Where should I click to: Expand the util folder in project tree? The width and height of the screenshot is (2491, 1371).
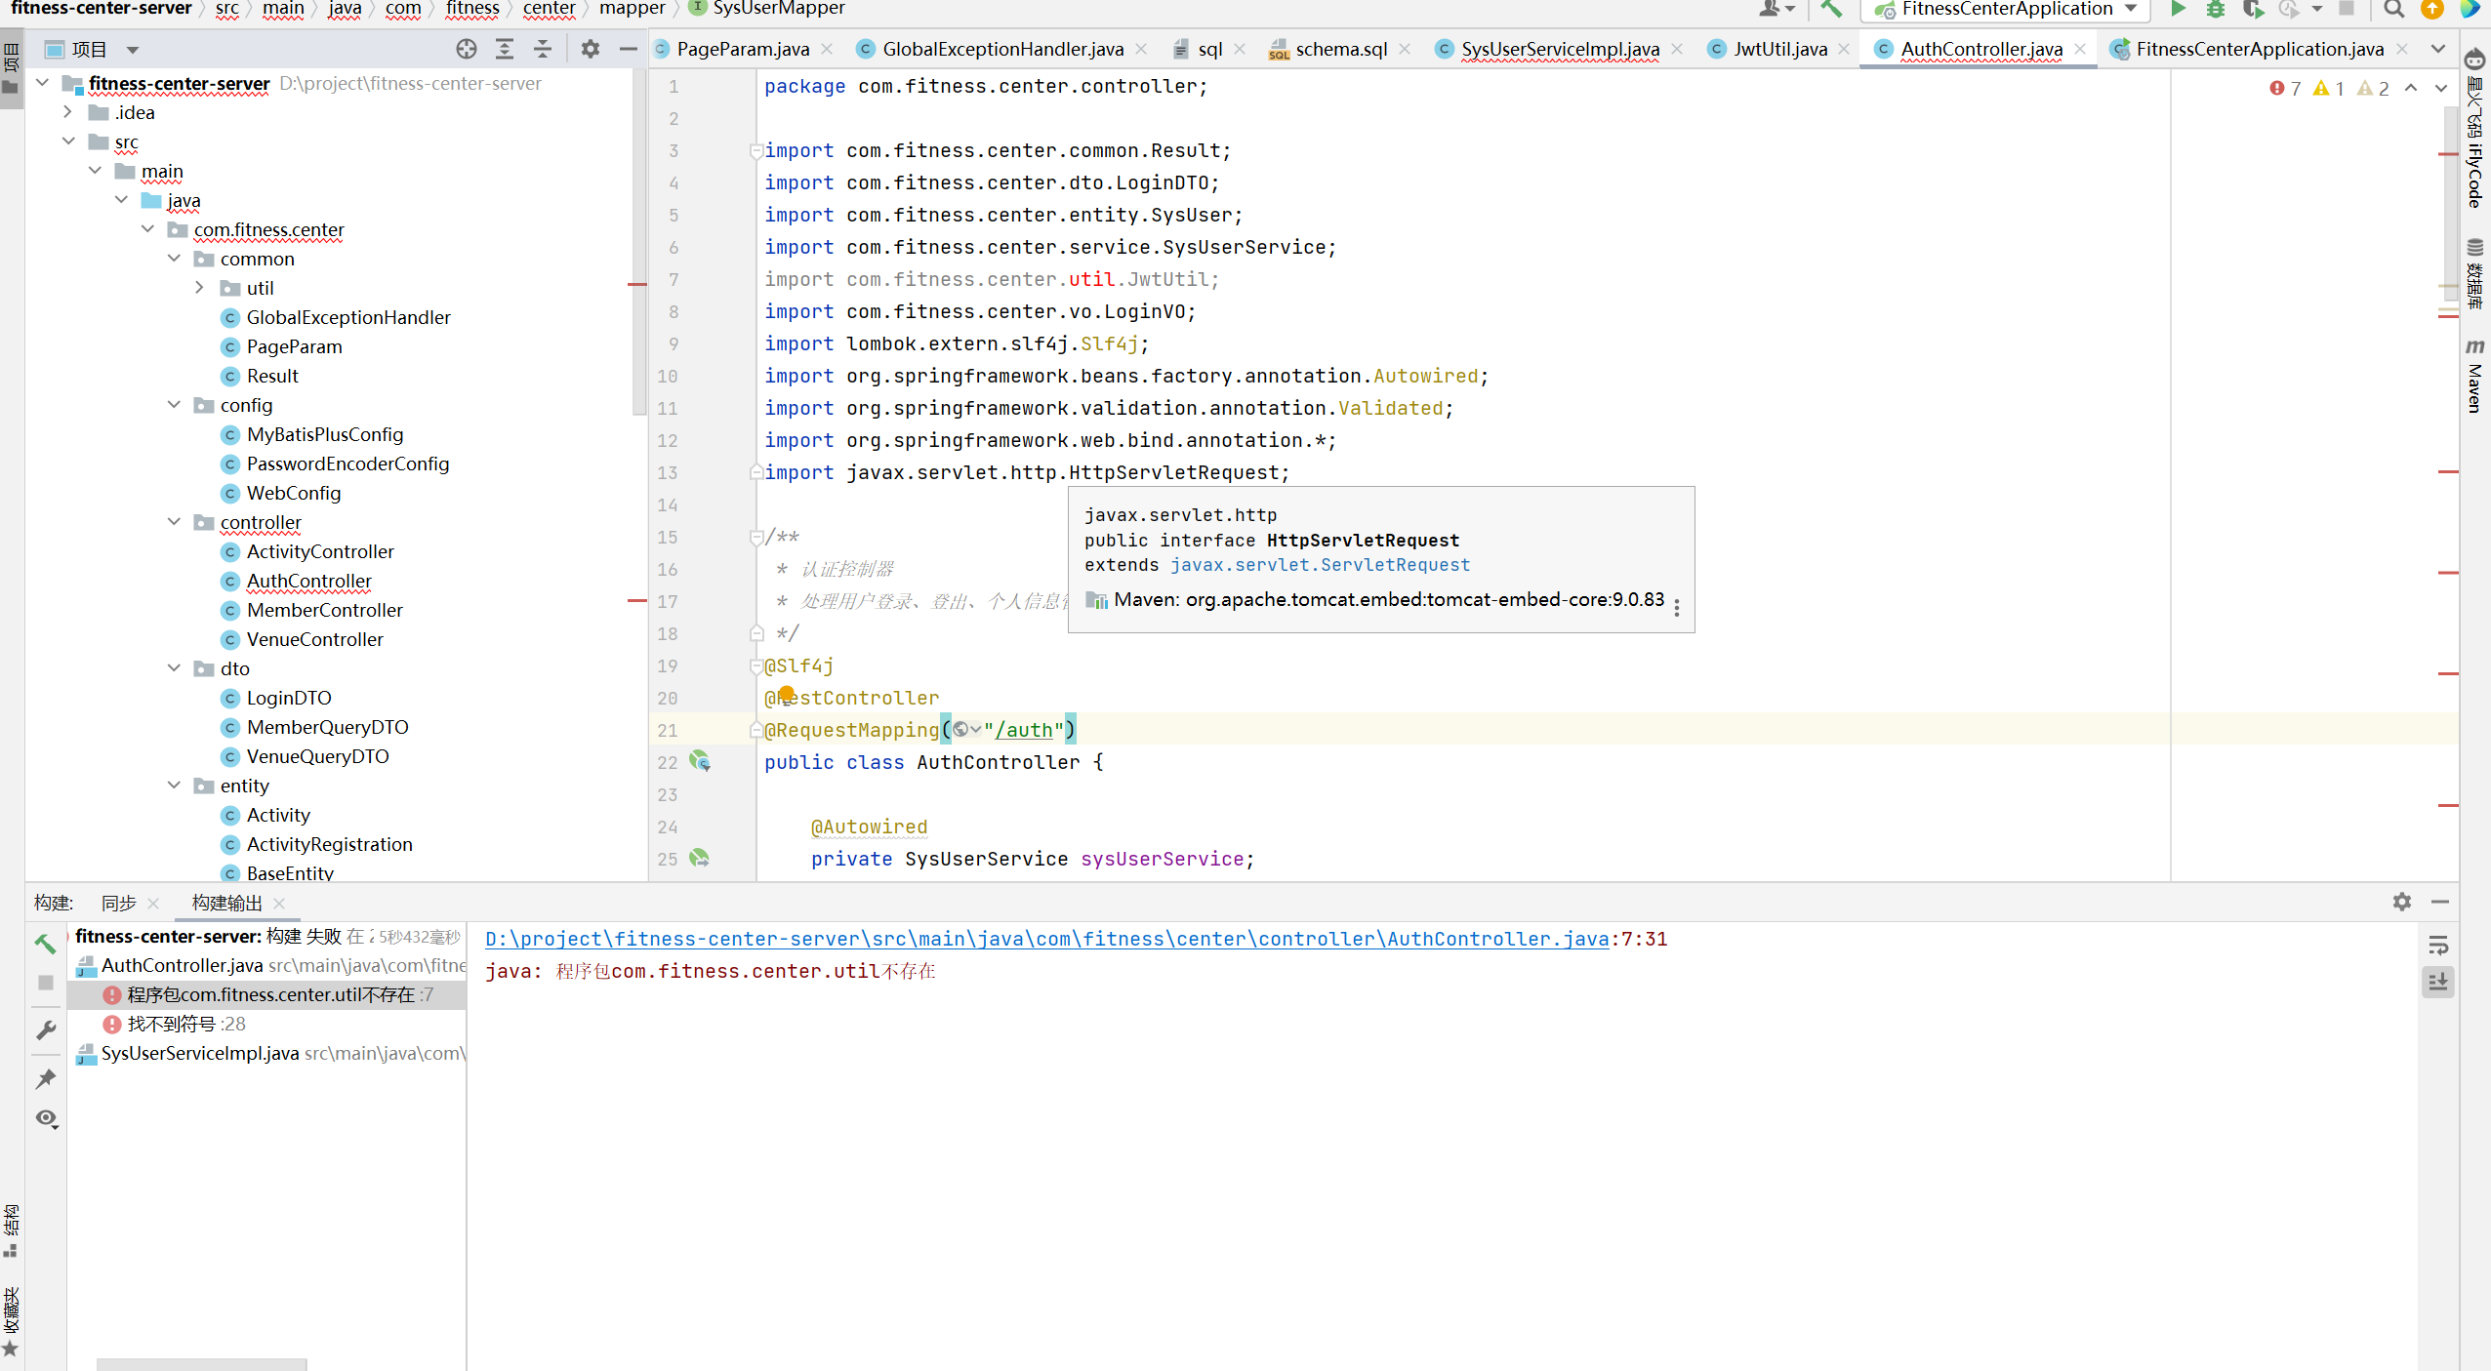200,288
